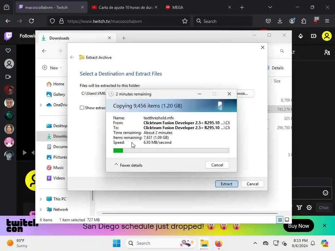This screenshot has width=335, height=251.
Task: Go back in Firefox
Action: click(8, 21)
